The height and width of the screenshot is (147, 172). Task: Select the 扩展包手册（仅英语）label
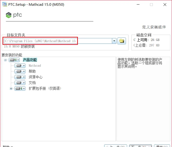click(45, 88)
